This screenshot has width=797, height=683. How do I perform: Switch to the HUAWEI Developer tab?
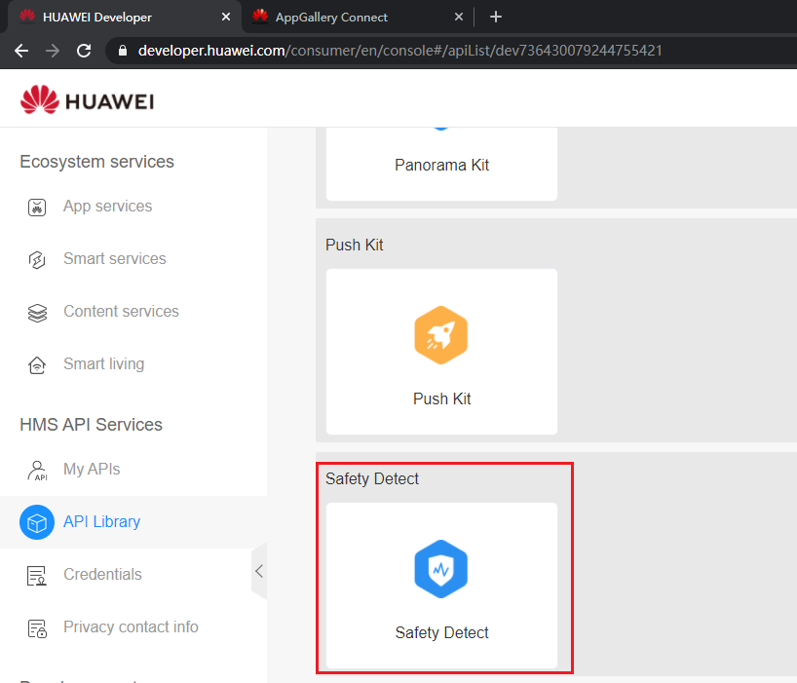[105, 17]
